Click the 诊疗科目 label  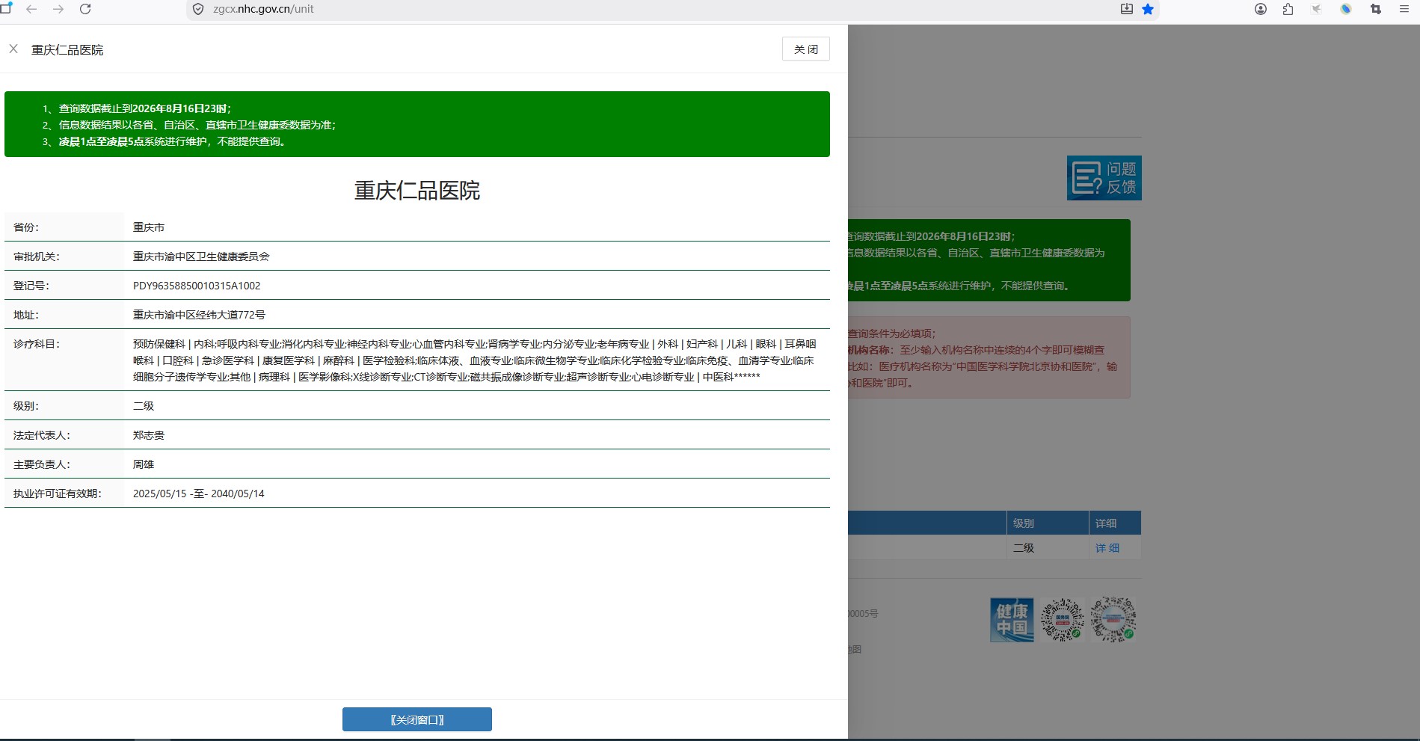(x=37, y=344)
